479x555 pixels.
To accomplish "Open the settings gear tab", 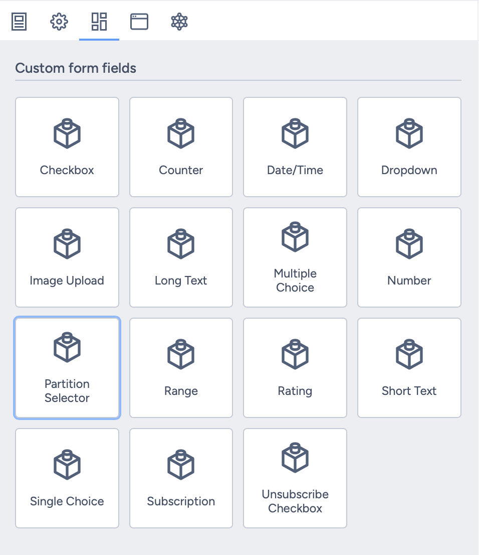I will (x=59, y=22).
